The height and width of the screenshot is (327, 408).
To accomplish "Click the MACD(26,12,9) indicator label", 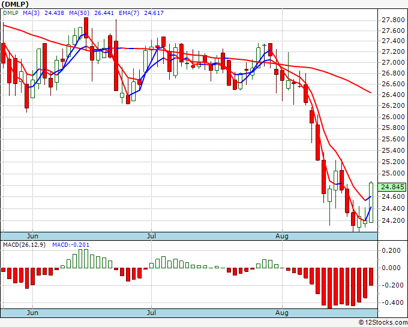I will click(x=24, y=245).
